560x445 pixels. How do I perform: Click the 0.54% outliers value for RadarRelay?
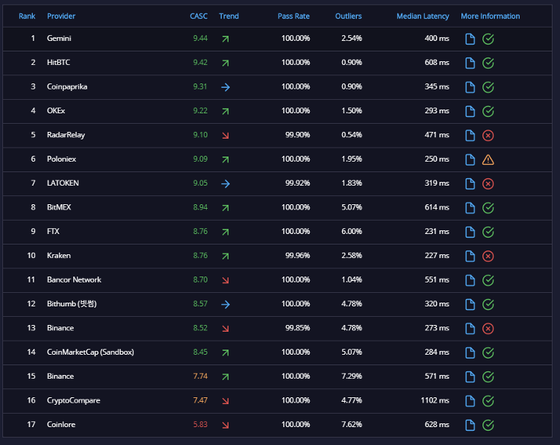352,135
